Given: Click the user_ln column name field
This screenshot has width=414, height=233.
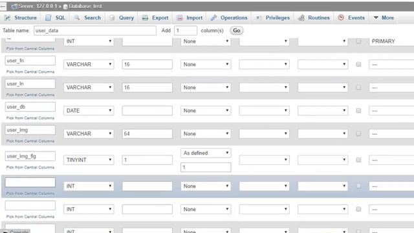Looking at the screenshot, I should pyautogui.click(x=30, y=83).
